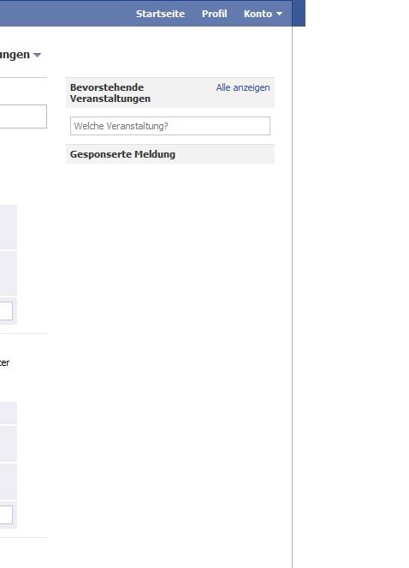Focus the 'Welche Veranstaltung?' search field
The image size is (409, 568).
click(x=170, y=126)
